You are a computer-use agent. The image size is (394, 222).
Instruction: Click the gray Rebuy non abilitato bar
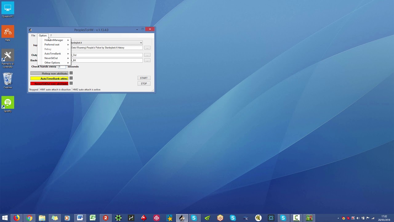49,73
